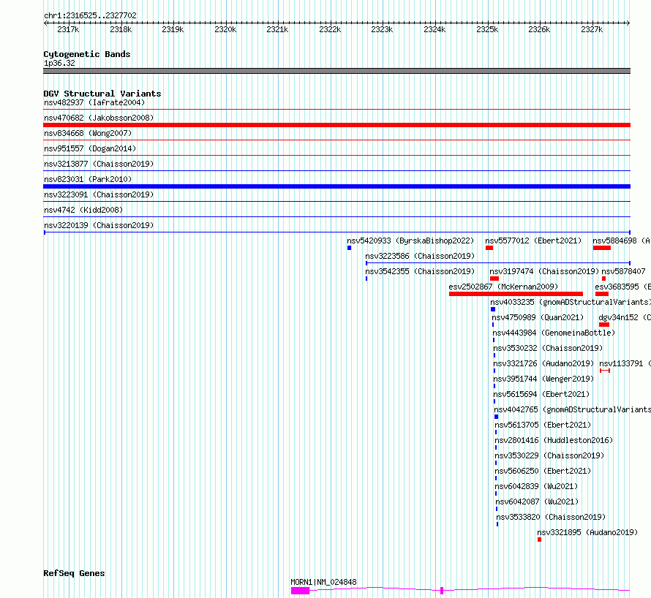Select the thick red nsv470682 variant bar
Screen dimensions: 651x598
click(336, 125)
